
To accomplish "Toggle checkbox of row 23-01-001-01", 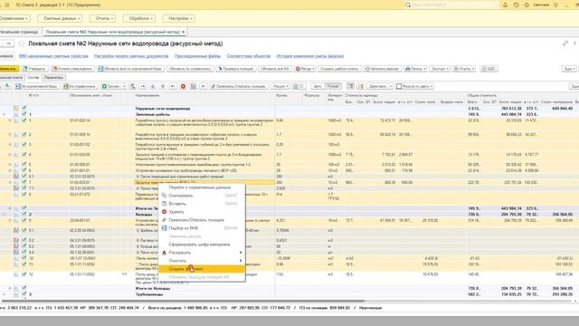I will [24, 170].
